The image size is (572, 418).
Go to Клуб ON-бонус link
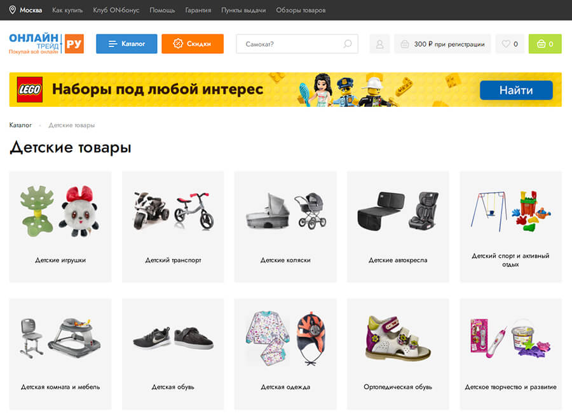[x=116, y=10]
